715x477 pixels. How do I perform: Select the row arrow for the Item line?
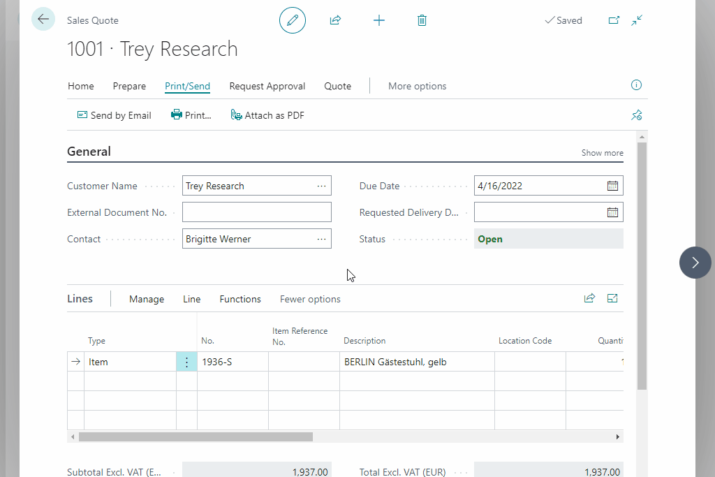(75, 362)
